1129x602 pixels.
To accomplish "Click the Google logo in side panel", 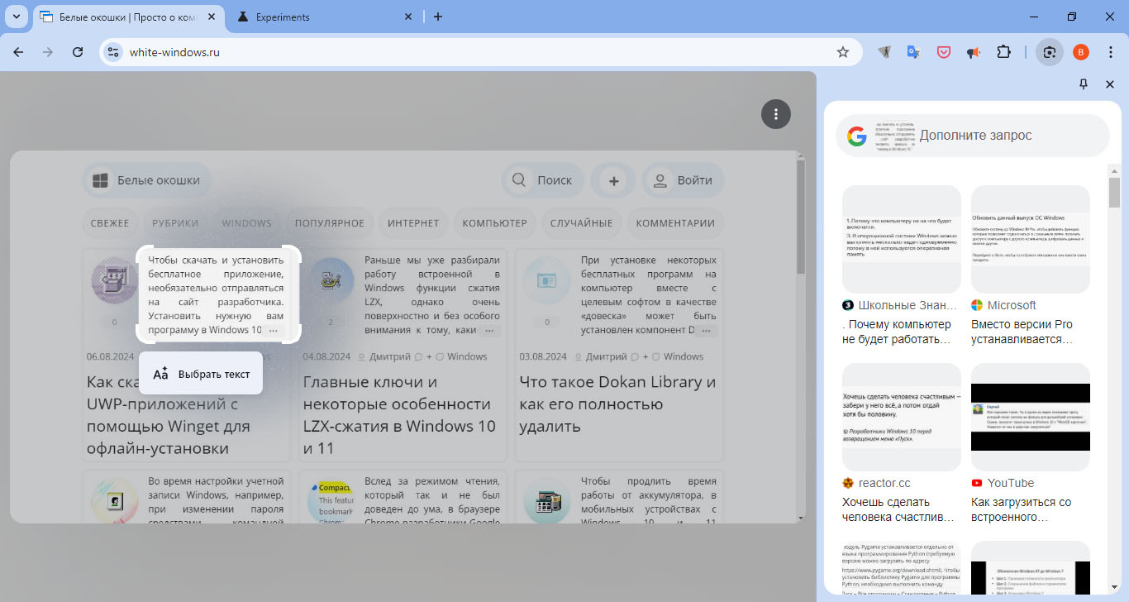I will 857,136.
